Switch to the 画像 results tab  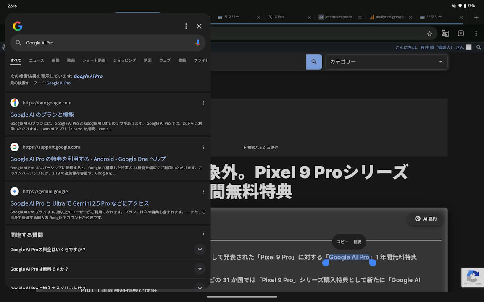pyautogui.click(x=55, y=60)
